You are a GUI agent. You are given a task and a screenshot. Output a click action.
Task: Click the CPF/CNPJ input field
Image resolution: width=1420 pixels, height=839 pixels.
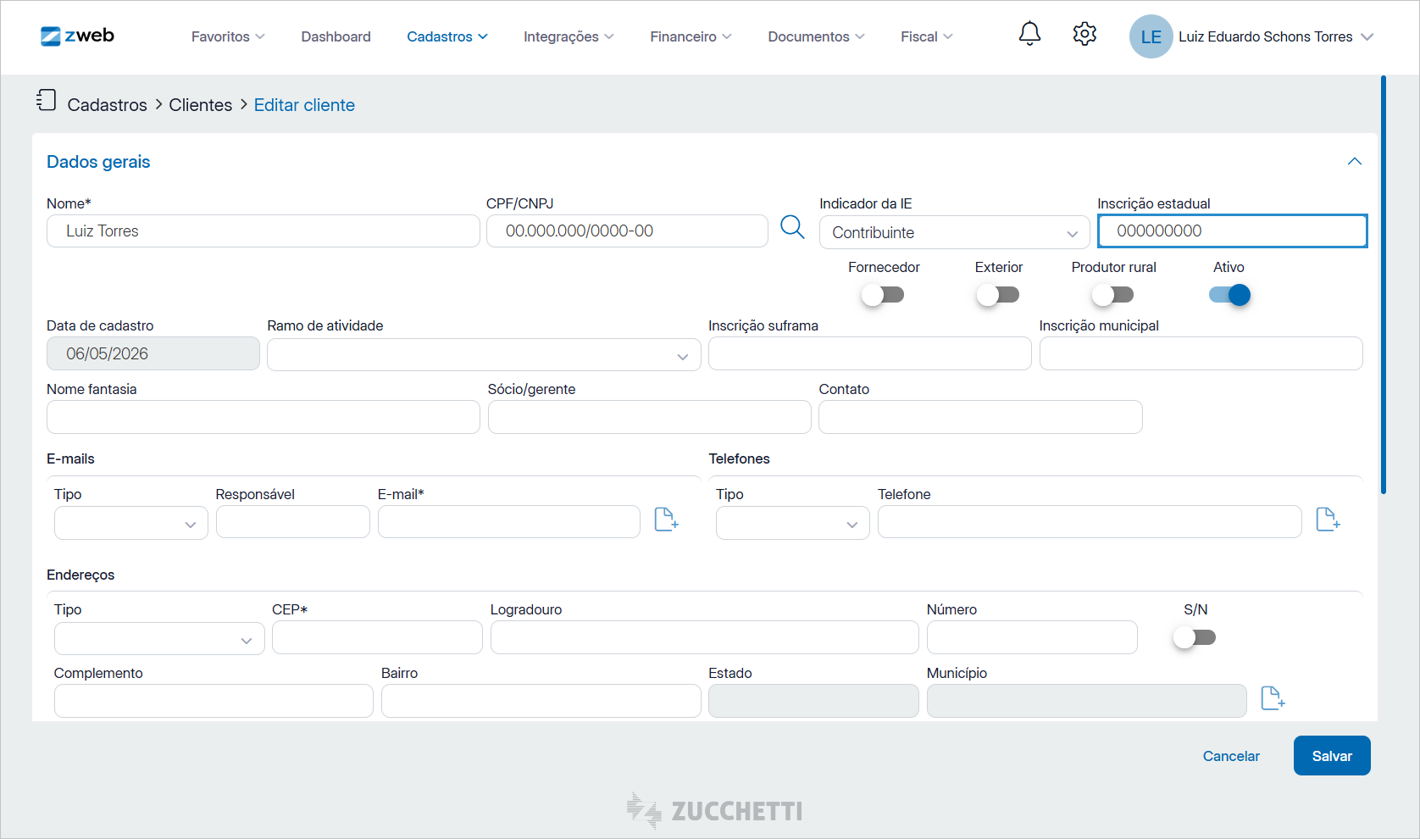627,231
